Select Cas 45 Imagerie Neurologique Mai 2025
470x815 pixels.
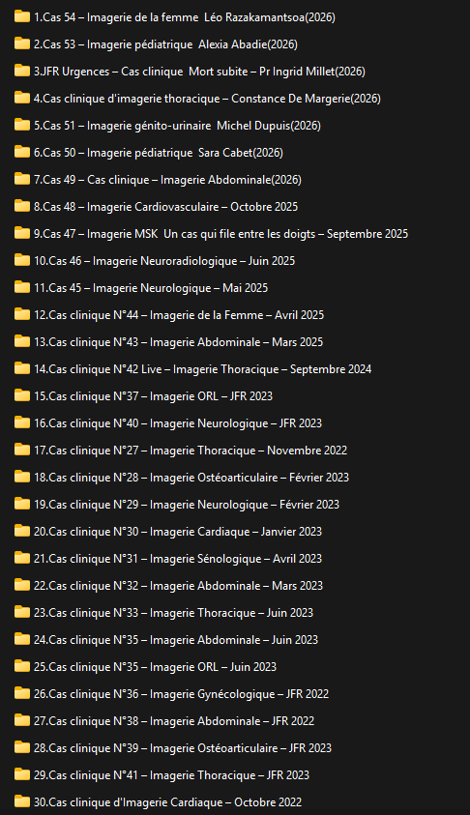[151, 287]
